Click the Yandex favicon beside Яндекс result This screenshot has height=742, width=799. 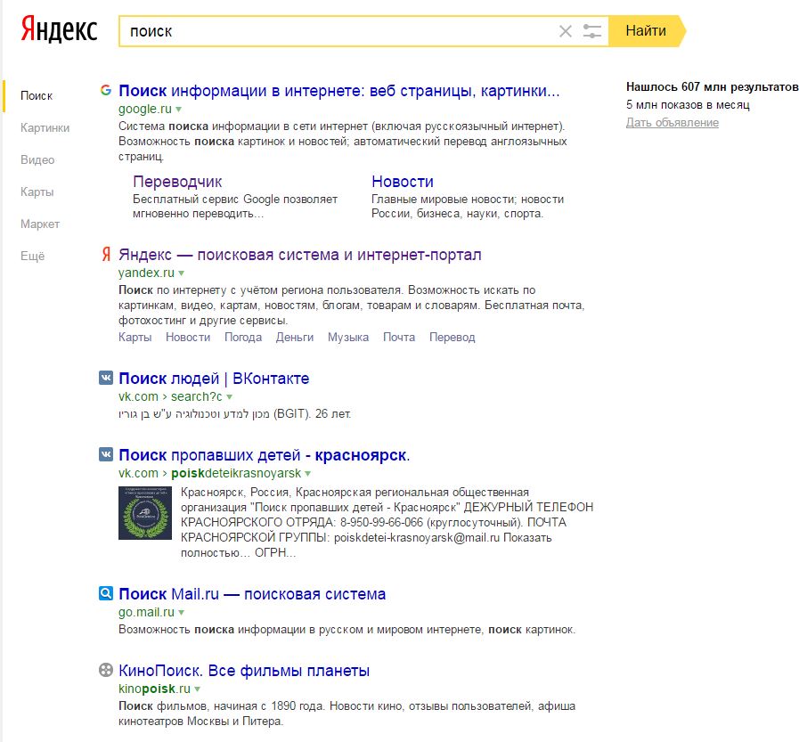pos(105,254)
